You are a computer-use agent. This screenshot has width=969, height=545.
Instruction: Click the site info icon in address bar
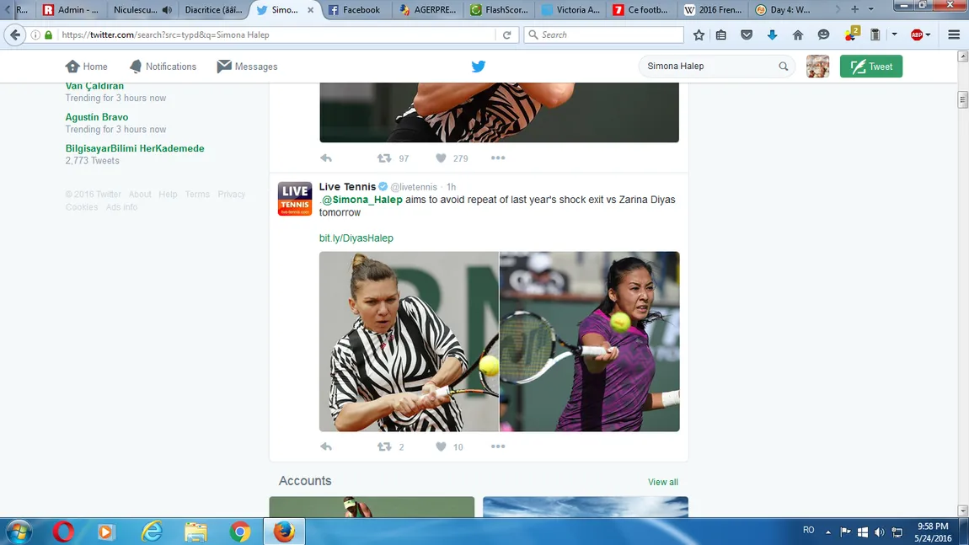click(x=35, y=35)
